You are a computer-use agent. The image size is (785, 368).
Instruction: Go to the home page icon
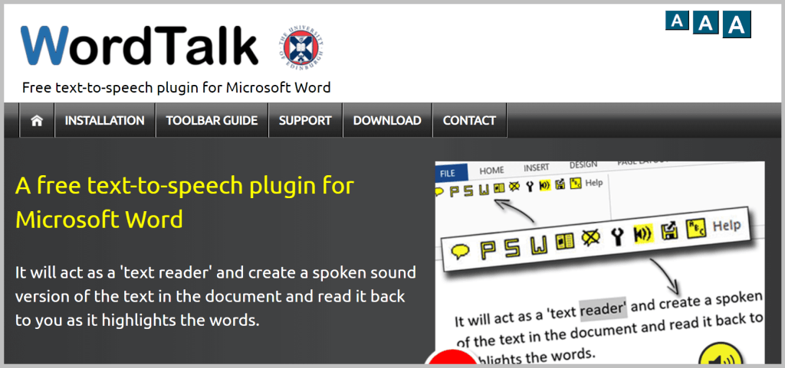(37, 120)
